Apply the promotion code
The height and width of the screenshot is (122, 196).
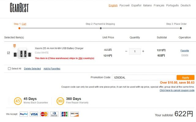point(186,77)
